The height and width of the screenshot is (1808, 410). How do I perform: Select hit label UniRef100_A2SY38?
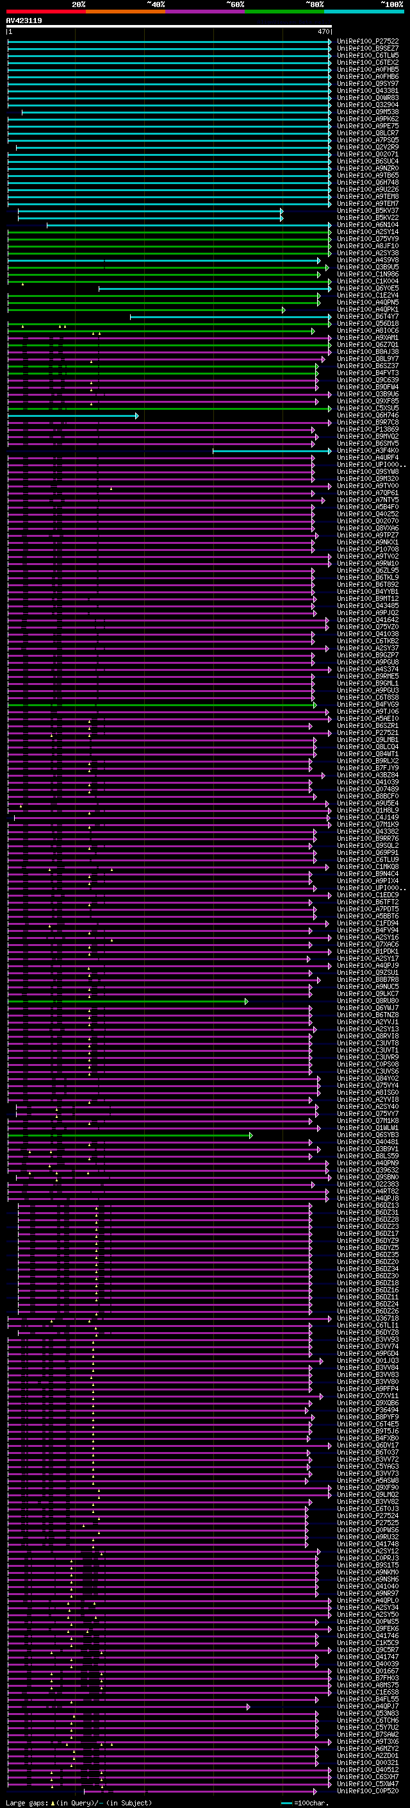point(368,253)
